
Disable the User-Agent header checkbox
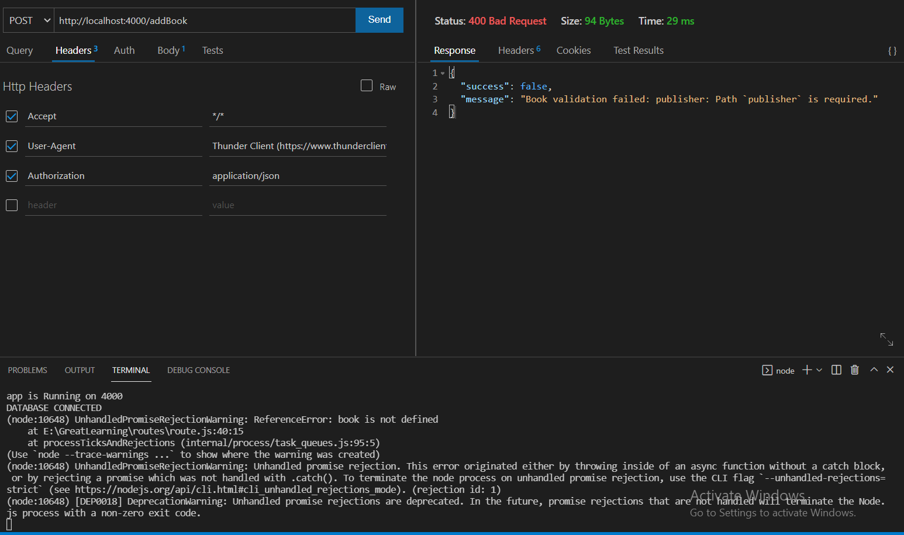12,146
